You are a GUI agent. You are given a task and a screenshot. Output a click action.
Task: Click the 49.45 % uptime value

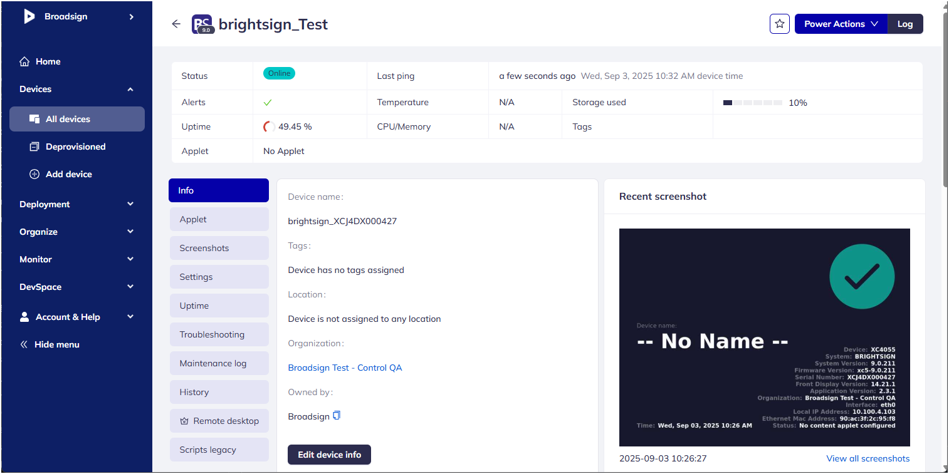pos(295,126)
